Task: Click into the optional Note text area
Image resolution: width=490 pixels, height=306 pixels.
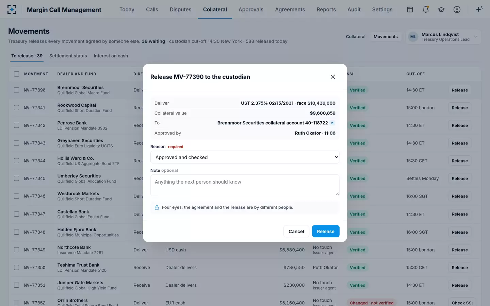Action: pyautogui.click(x=245, y=185)
